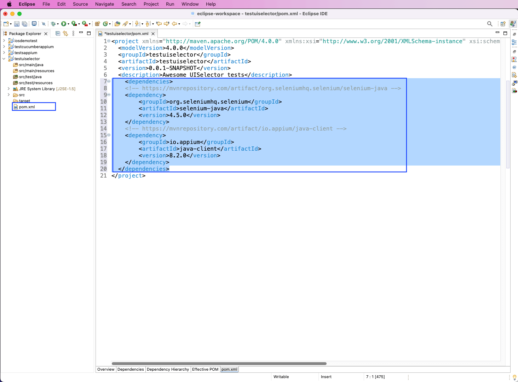Screen dimensions: 518x382
Task: Open the Javadoc view via the @ icon
Action: [x=515, y=67]
